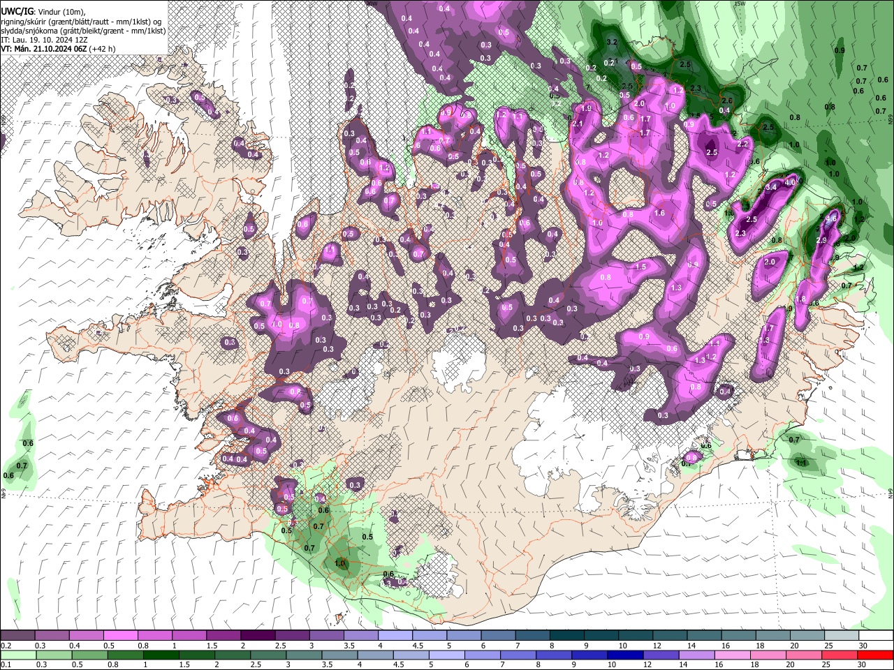The width and height of the screenshot is (894, 670).
Task: Click the bright pink 0.5 snow legend swatch
Action: coord(120,636)
